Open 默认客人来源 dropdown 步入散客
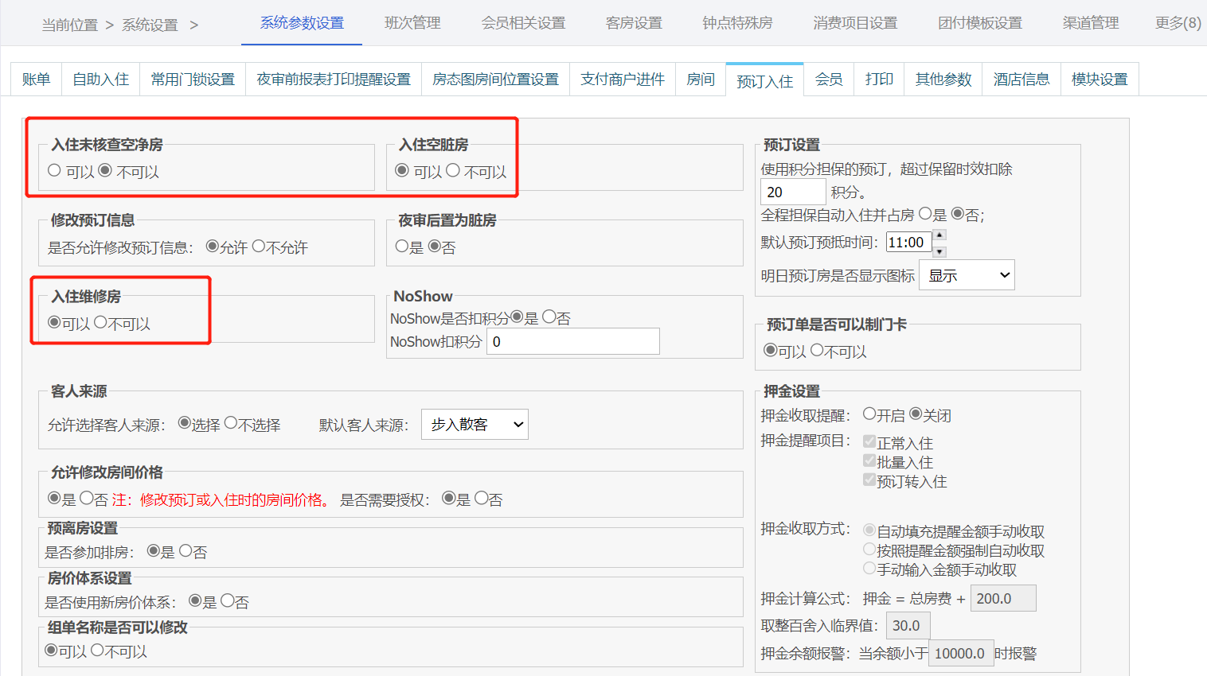 coord(475,425)
